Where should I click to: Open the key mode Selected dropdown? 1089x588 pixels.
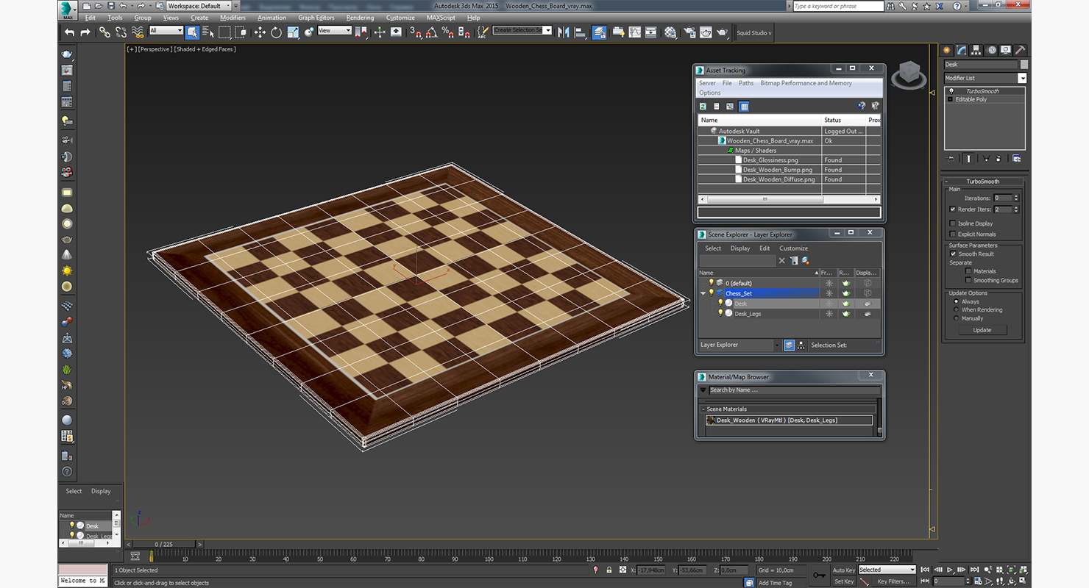tap(887, 570)
